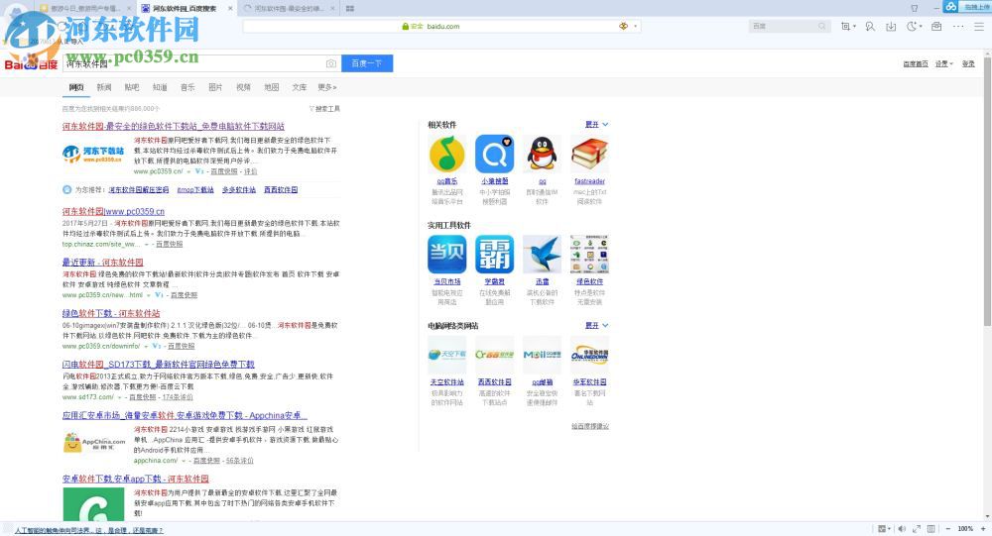Open the 应用汇安卓市场 Appchina result
The height and width of the screenshot is (536, 992).
pyautogui.click(x=185, y=415)
